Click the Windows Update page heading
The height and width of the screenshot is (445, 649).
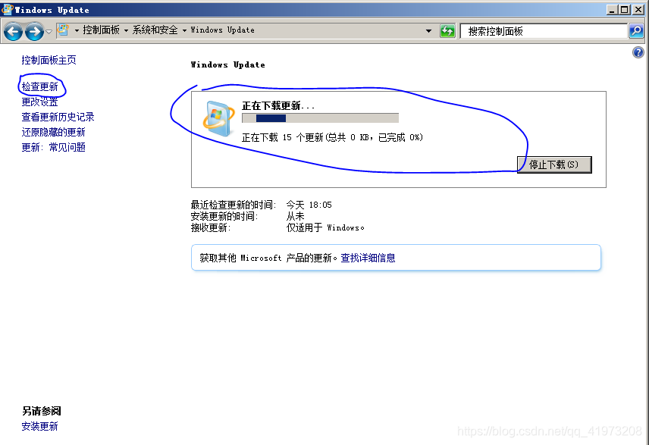click(x=228, y=64)
